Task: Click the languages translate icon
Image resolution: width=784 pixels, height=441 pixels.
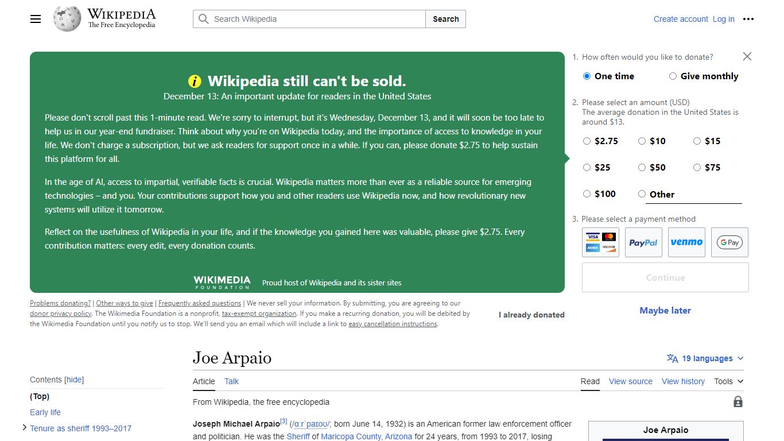Action: (x=672, y=358)
